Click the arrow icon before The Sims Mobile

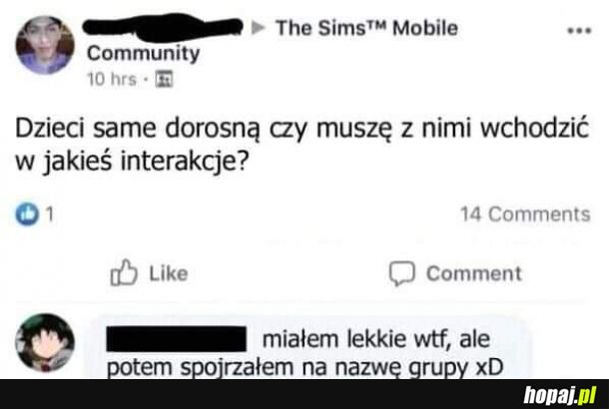[259, 28]
